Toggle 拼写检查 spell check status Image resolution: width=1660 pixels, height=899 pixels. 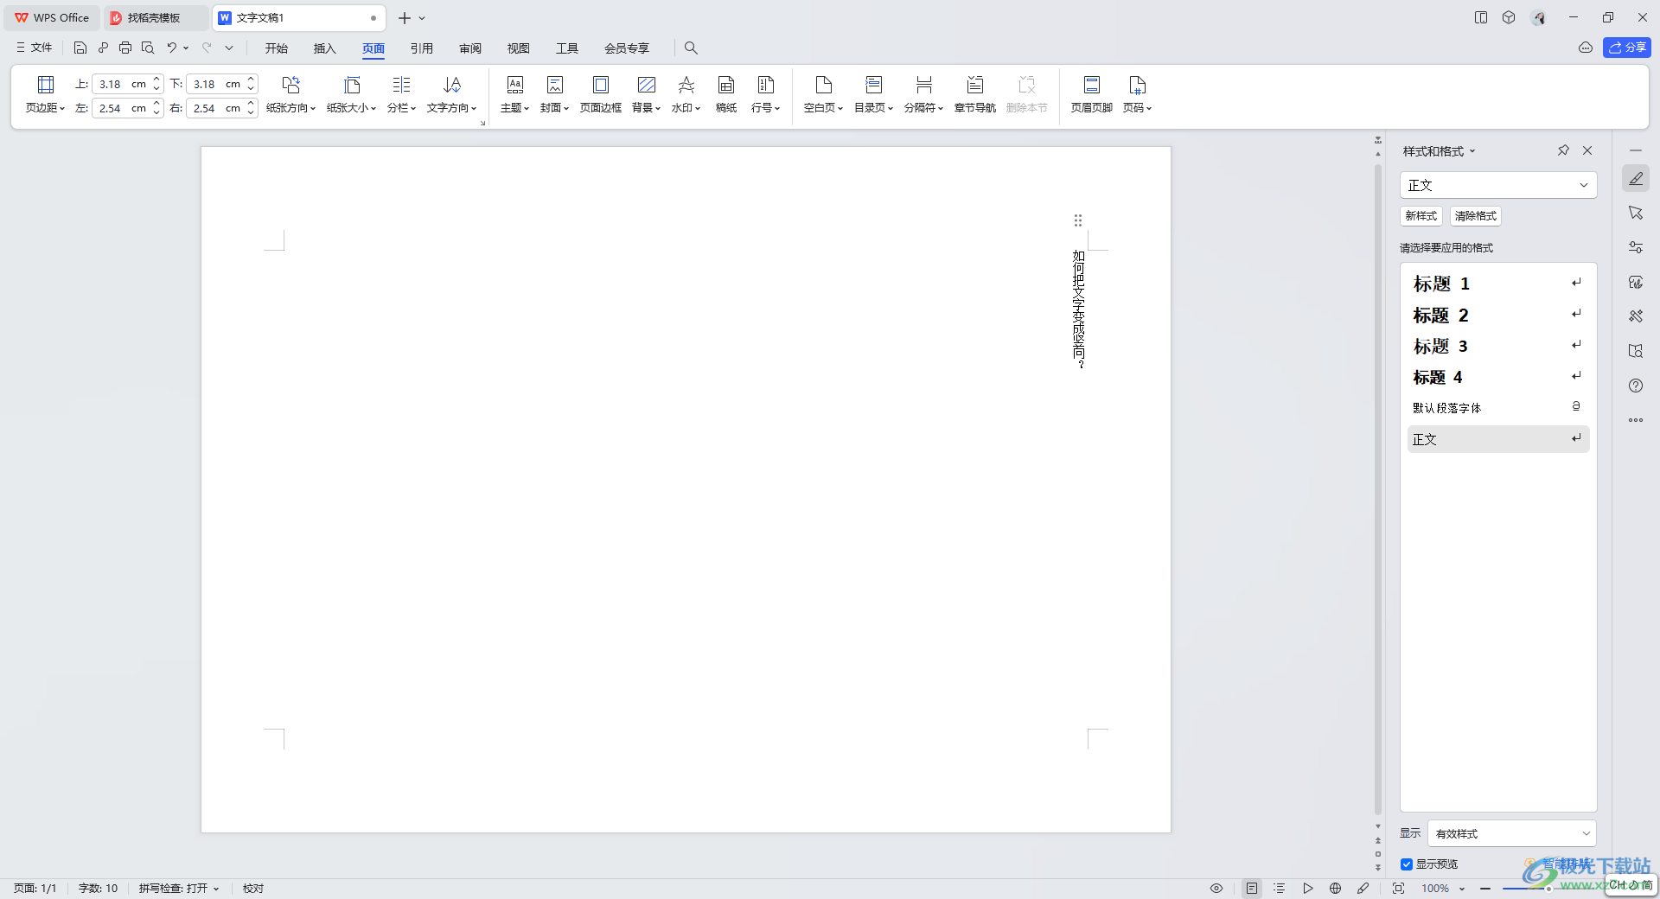[179, 888]
